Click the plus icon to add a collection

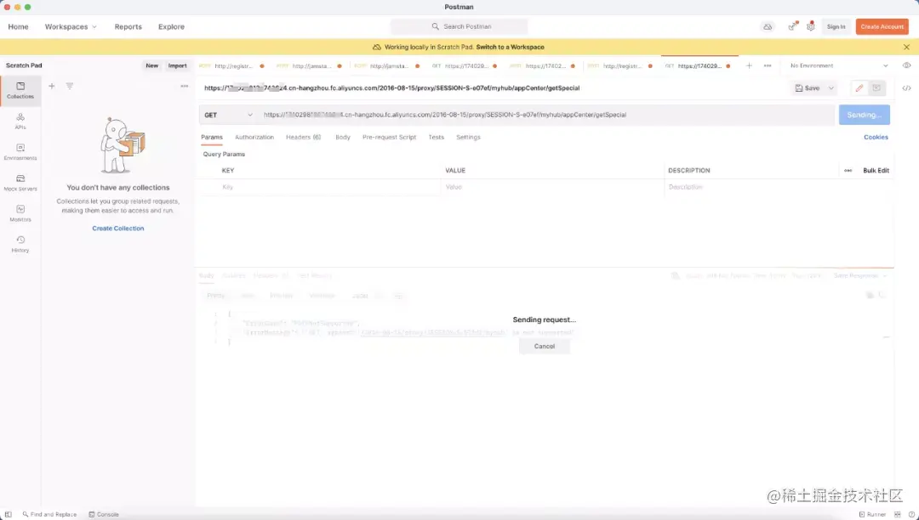52,86
